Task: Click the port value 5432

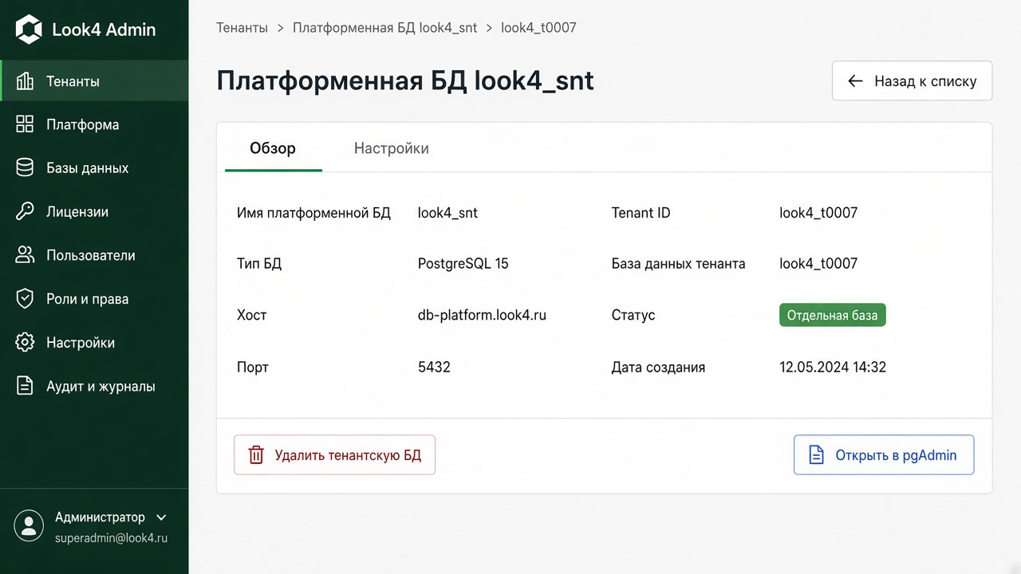Action: [434, 368]
